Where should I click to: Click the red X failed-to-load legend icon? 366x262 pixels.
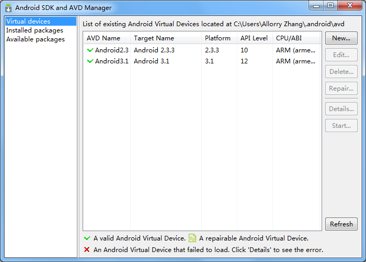tap(87, 249)
